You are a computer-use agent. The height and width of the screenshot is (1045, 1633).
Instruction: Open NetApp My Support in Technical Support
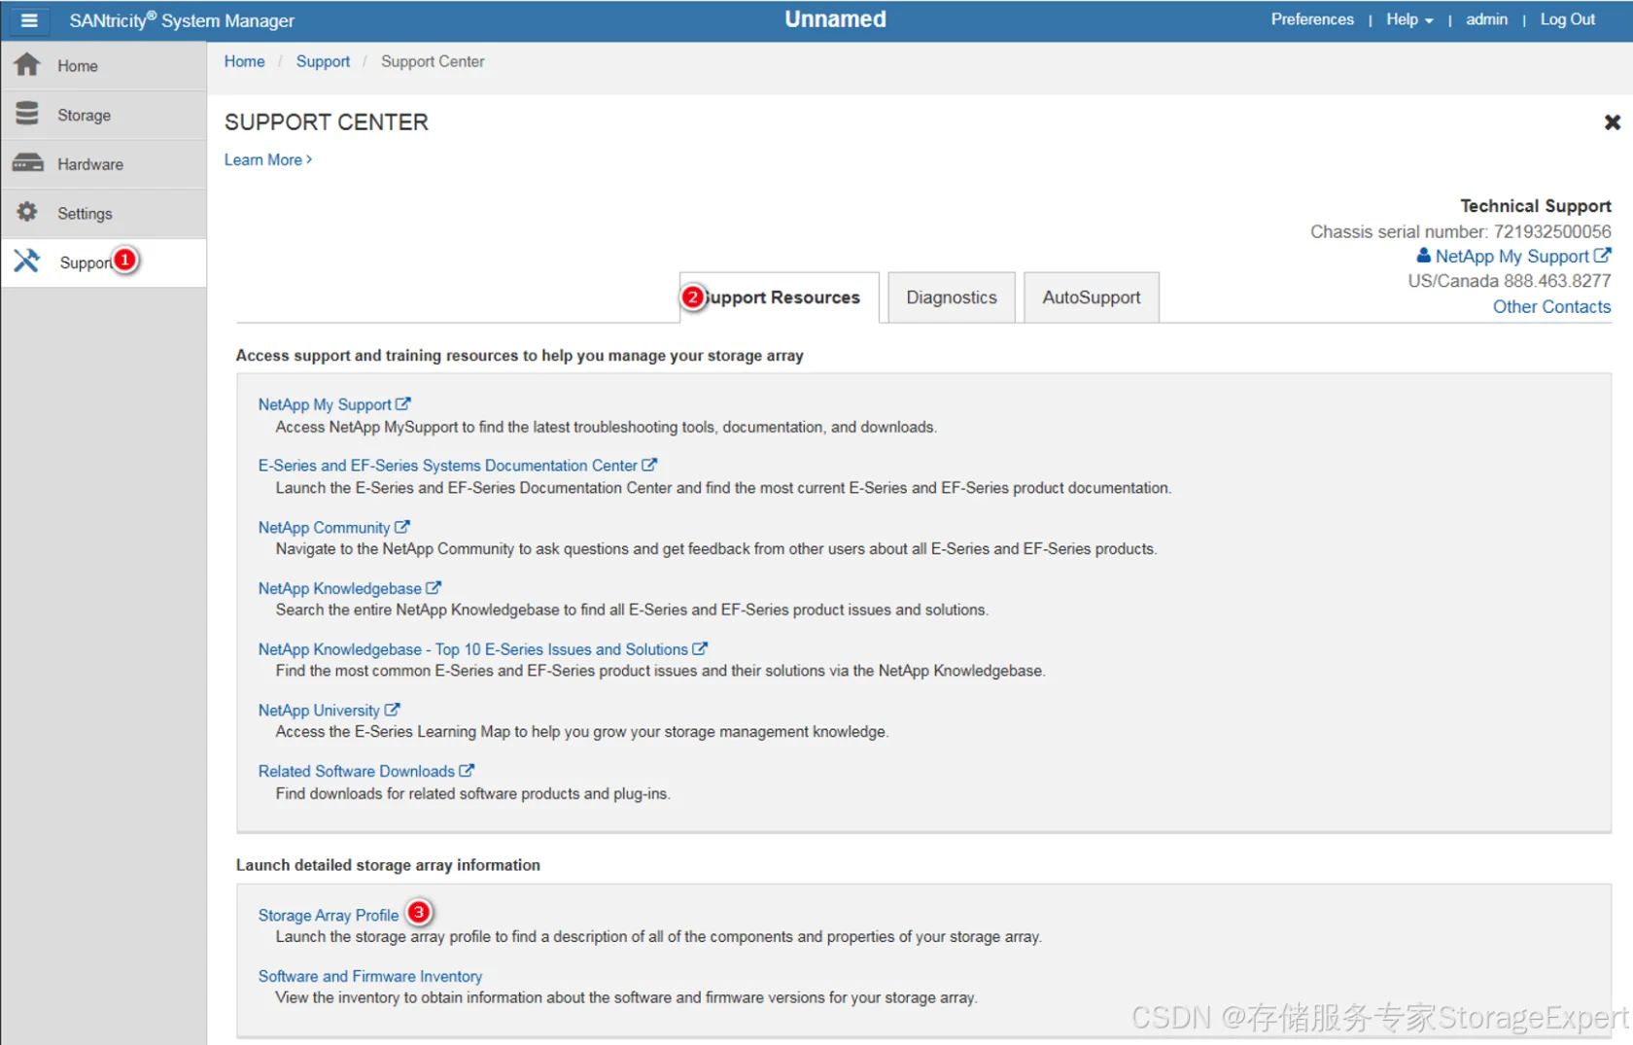(x=1511, y=256)
